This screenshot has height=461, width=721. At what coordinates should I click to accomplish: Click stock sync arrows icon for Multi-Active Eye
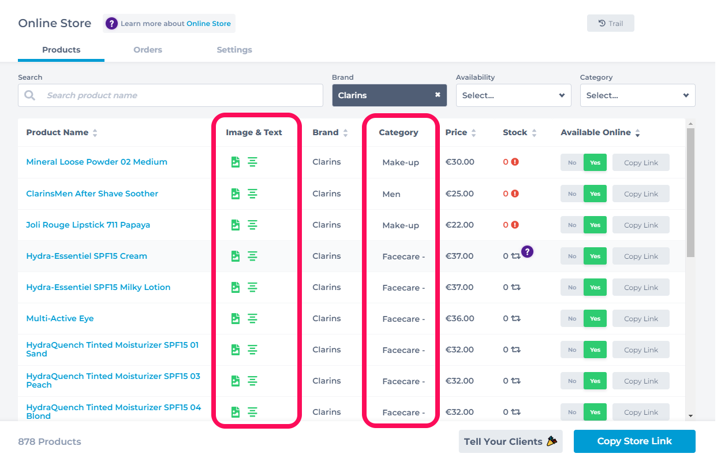515,318
